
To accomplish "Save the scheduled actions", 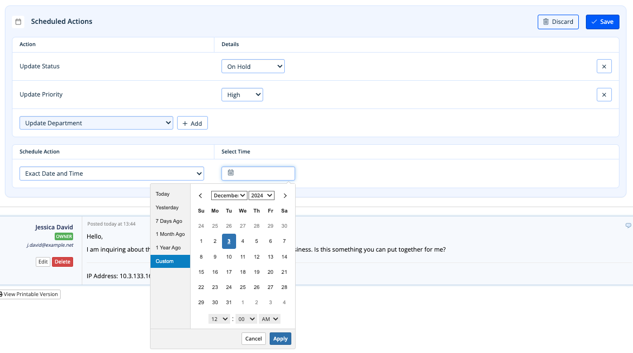I will tap(602, 22).
